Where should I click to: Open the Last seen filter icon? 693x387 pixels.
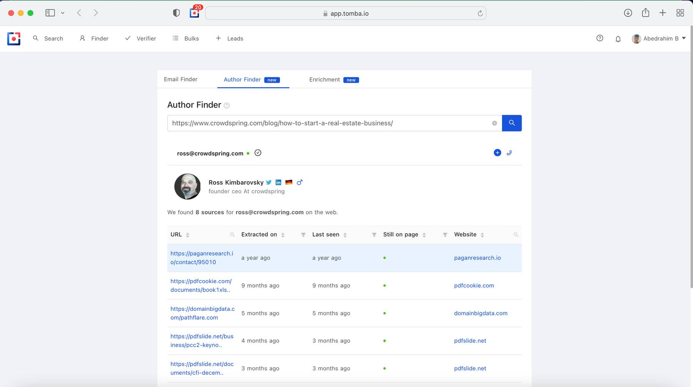(x=374, y=235)
